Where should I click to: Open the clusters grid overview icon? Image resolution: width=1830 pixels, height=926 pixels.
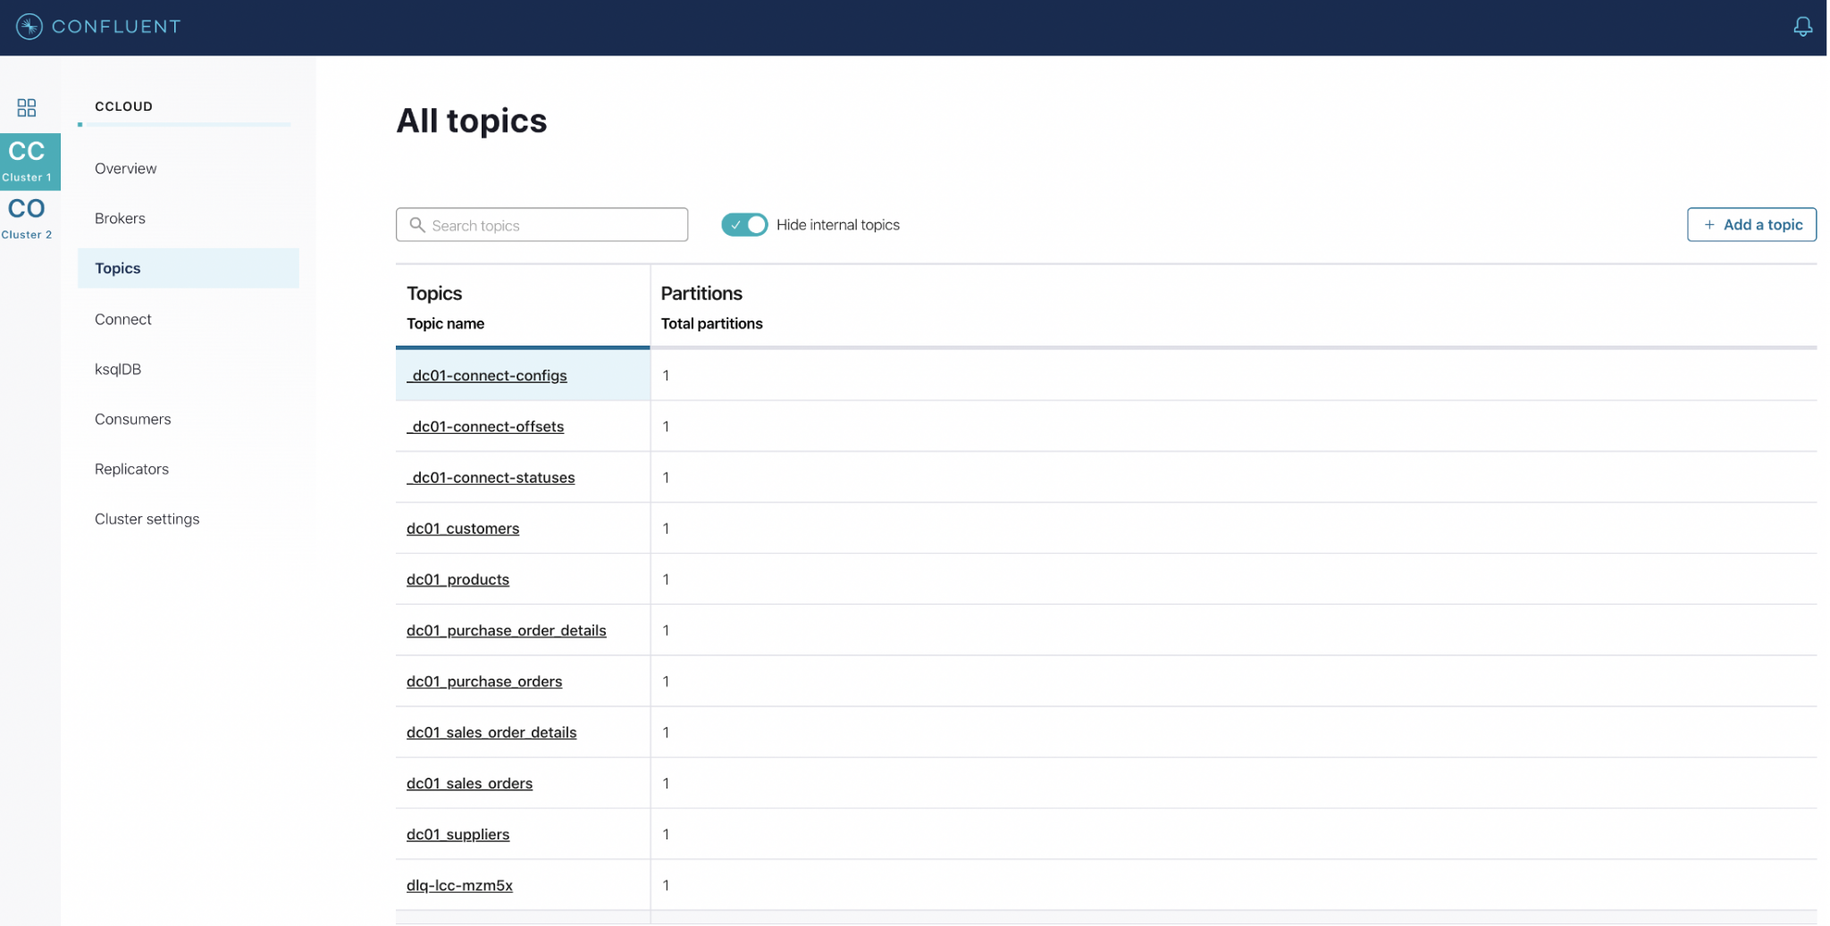27,108
